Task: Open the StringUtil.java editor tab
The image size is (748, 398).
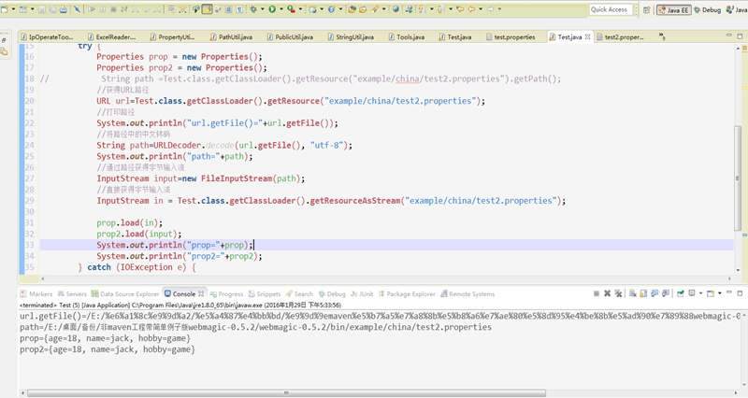Action: point(350,36)
